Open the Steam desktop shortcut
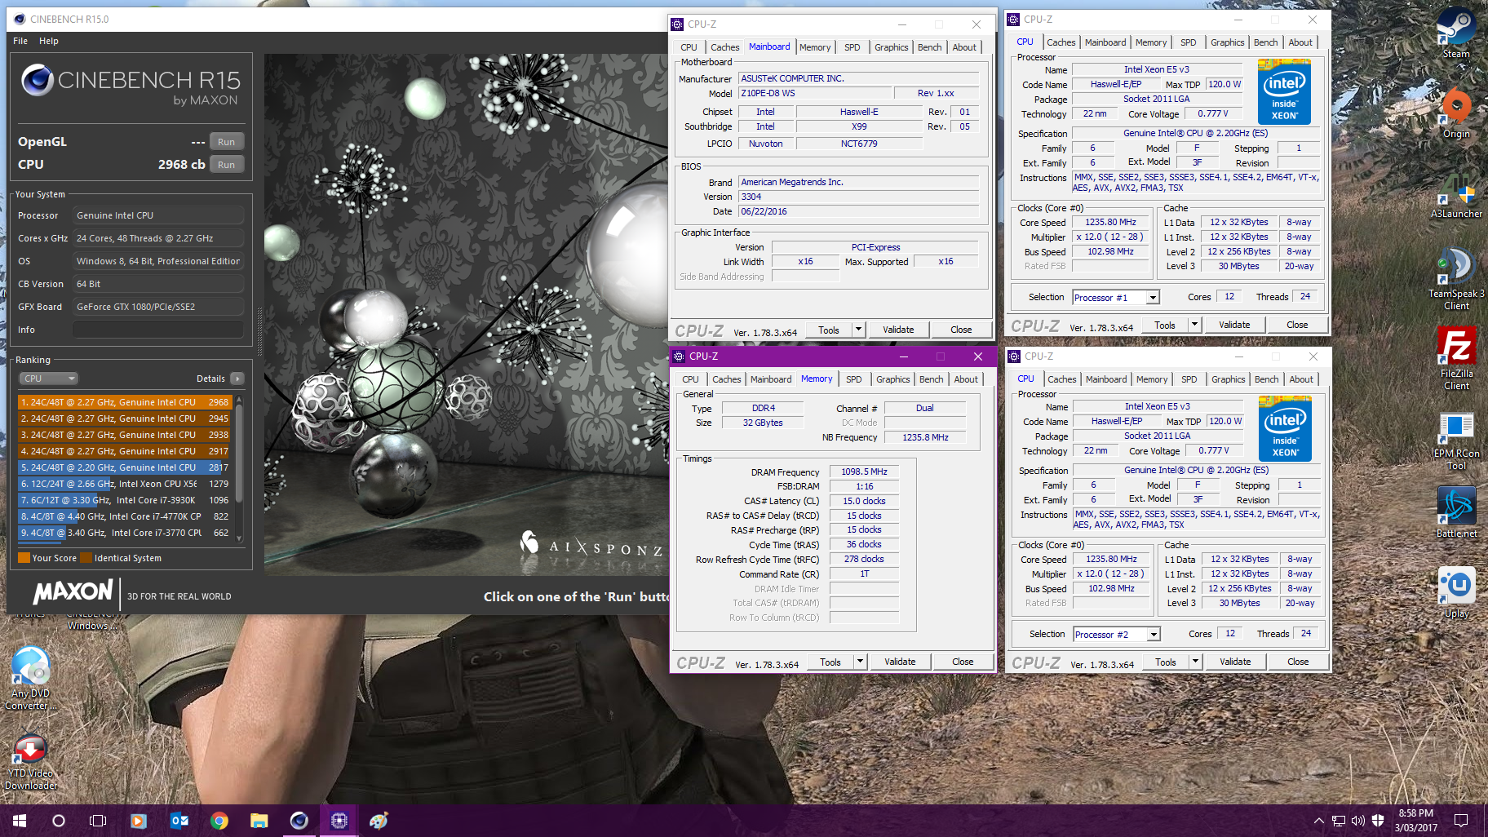This screenshot has width=1488, height=837. click(1456, 33)
